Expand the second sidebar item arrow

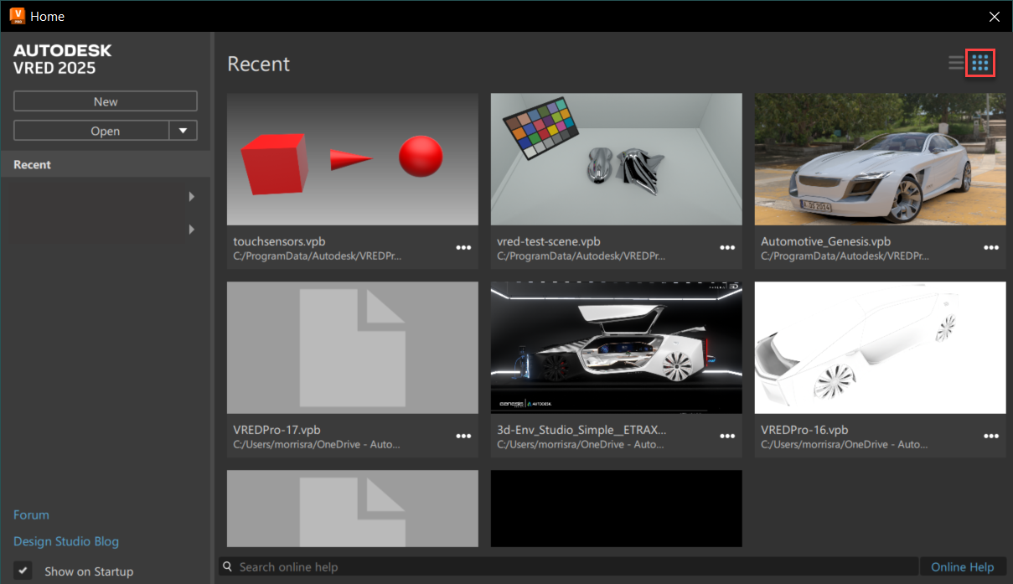[192, 229]
